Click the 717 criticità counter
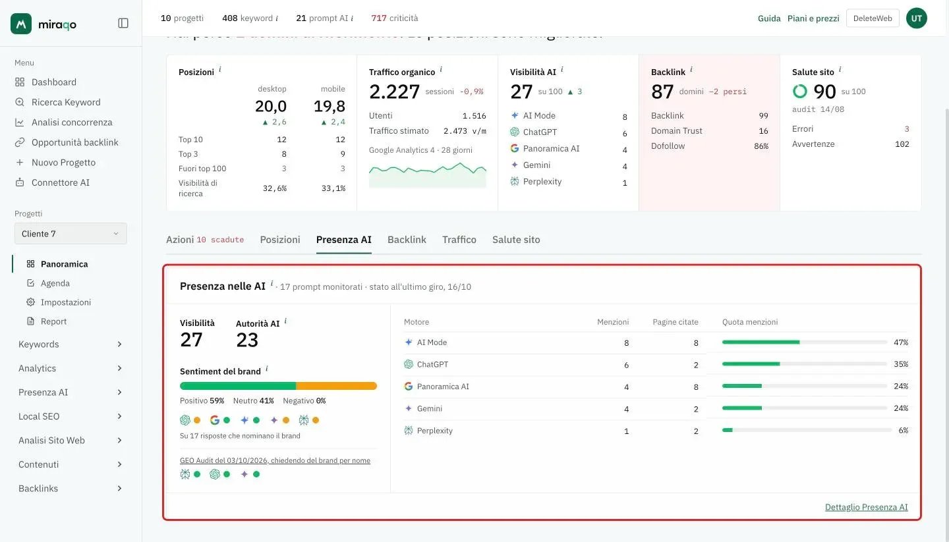The width and height of the screenshot is (949, 542). (394, 18)
